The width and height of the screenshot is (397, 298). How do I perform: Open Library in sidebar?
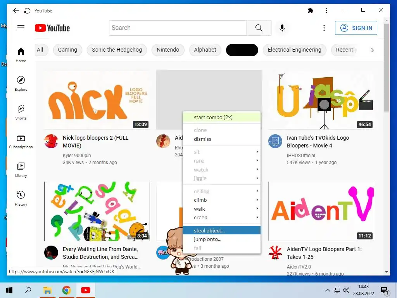(x=21, y=170)
